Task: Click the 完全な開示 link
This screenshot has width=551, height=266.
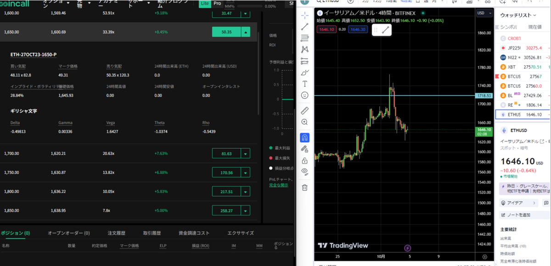Action: pos(279,185)
